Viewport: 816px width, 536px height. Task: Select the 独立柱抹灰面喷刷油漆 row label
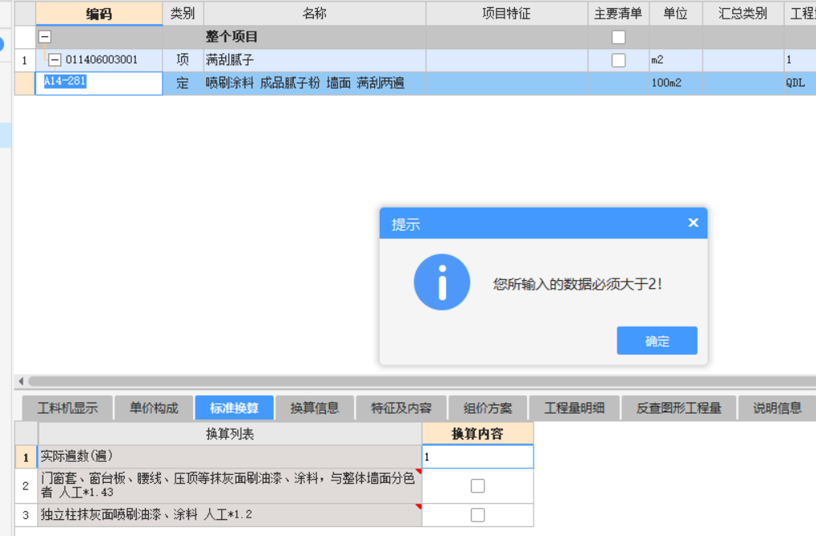[229, 514]
